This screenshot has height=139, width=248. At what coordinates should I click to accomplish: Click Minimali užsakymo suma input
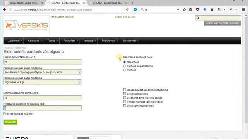tap(42, 98)
